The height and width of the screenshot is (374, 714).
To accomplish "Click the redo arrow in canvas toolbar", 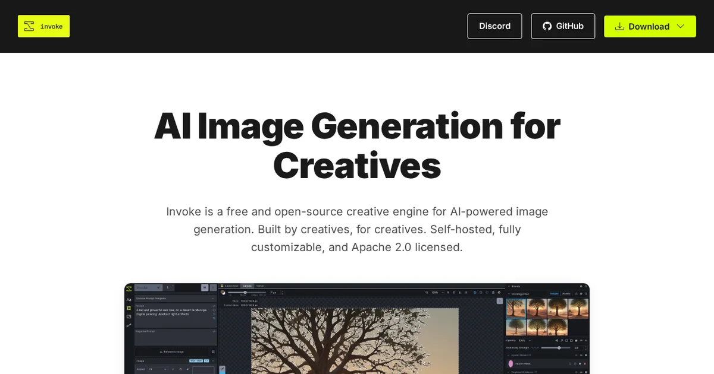I will point(487,292).
